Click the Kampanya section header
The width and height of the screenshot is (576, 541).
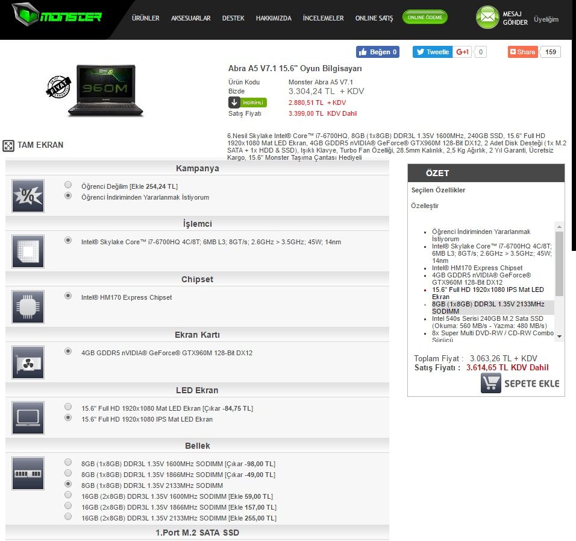[x=197, y=168]
